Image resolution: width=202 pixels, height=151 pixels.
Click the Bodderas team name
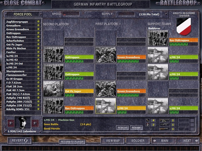154,28
